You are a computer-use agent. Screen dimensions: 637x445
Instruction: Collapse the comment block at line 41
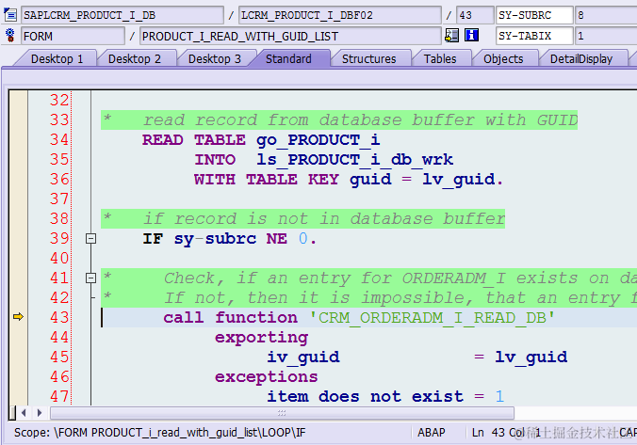(91, 278)
